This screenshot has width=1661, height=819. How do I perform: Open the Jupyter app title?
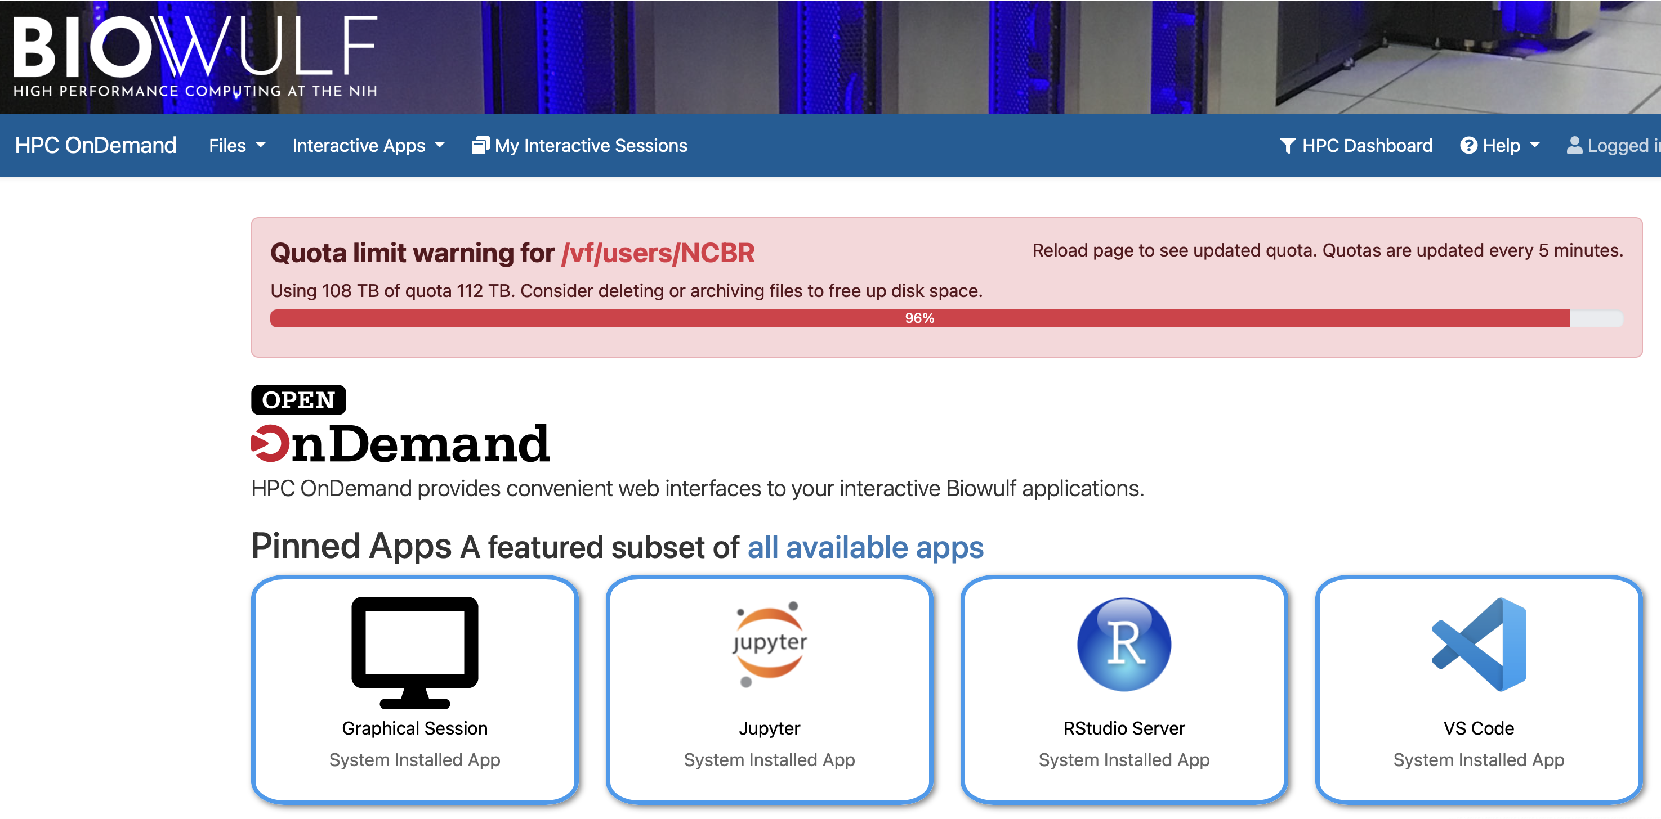pyautogui.click(x=769, y=728)
